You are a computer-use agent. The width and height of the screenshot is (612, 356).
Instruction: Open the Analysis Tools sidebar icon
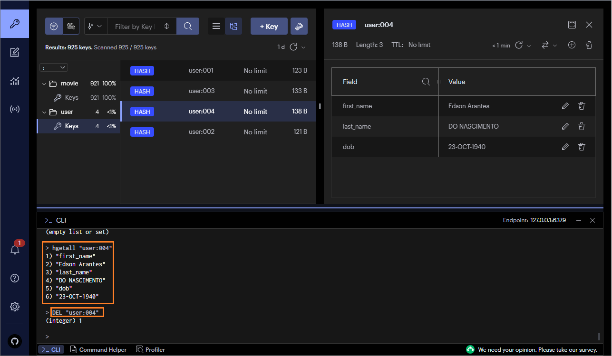point(14,81)
